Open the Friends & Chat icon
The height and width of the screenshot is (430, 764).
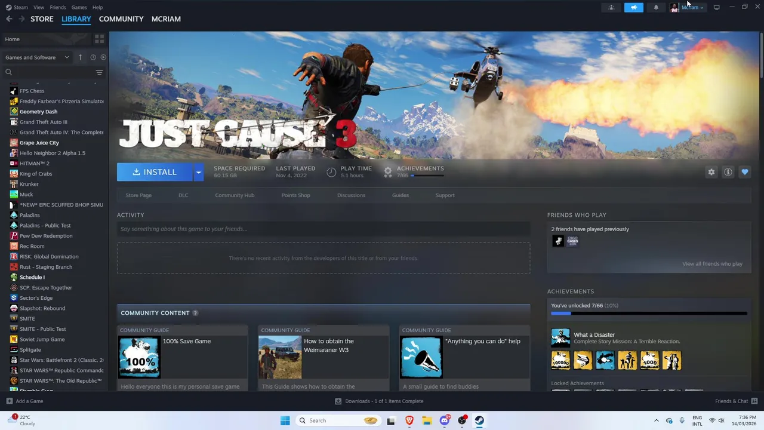tap(754, 401)
